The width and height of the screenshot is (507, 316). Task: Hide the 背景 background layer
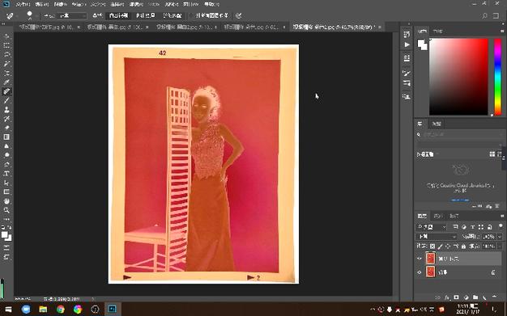420,272
